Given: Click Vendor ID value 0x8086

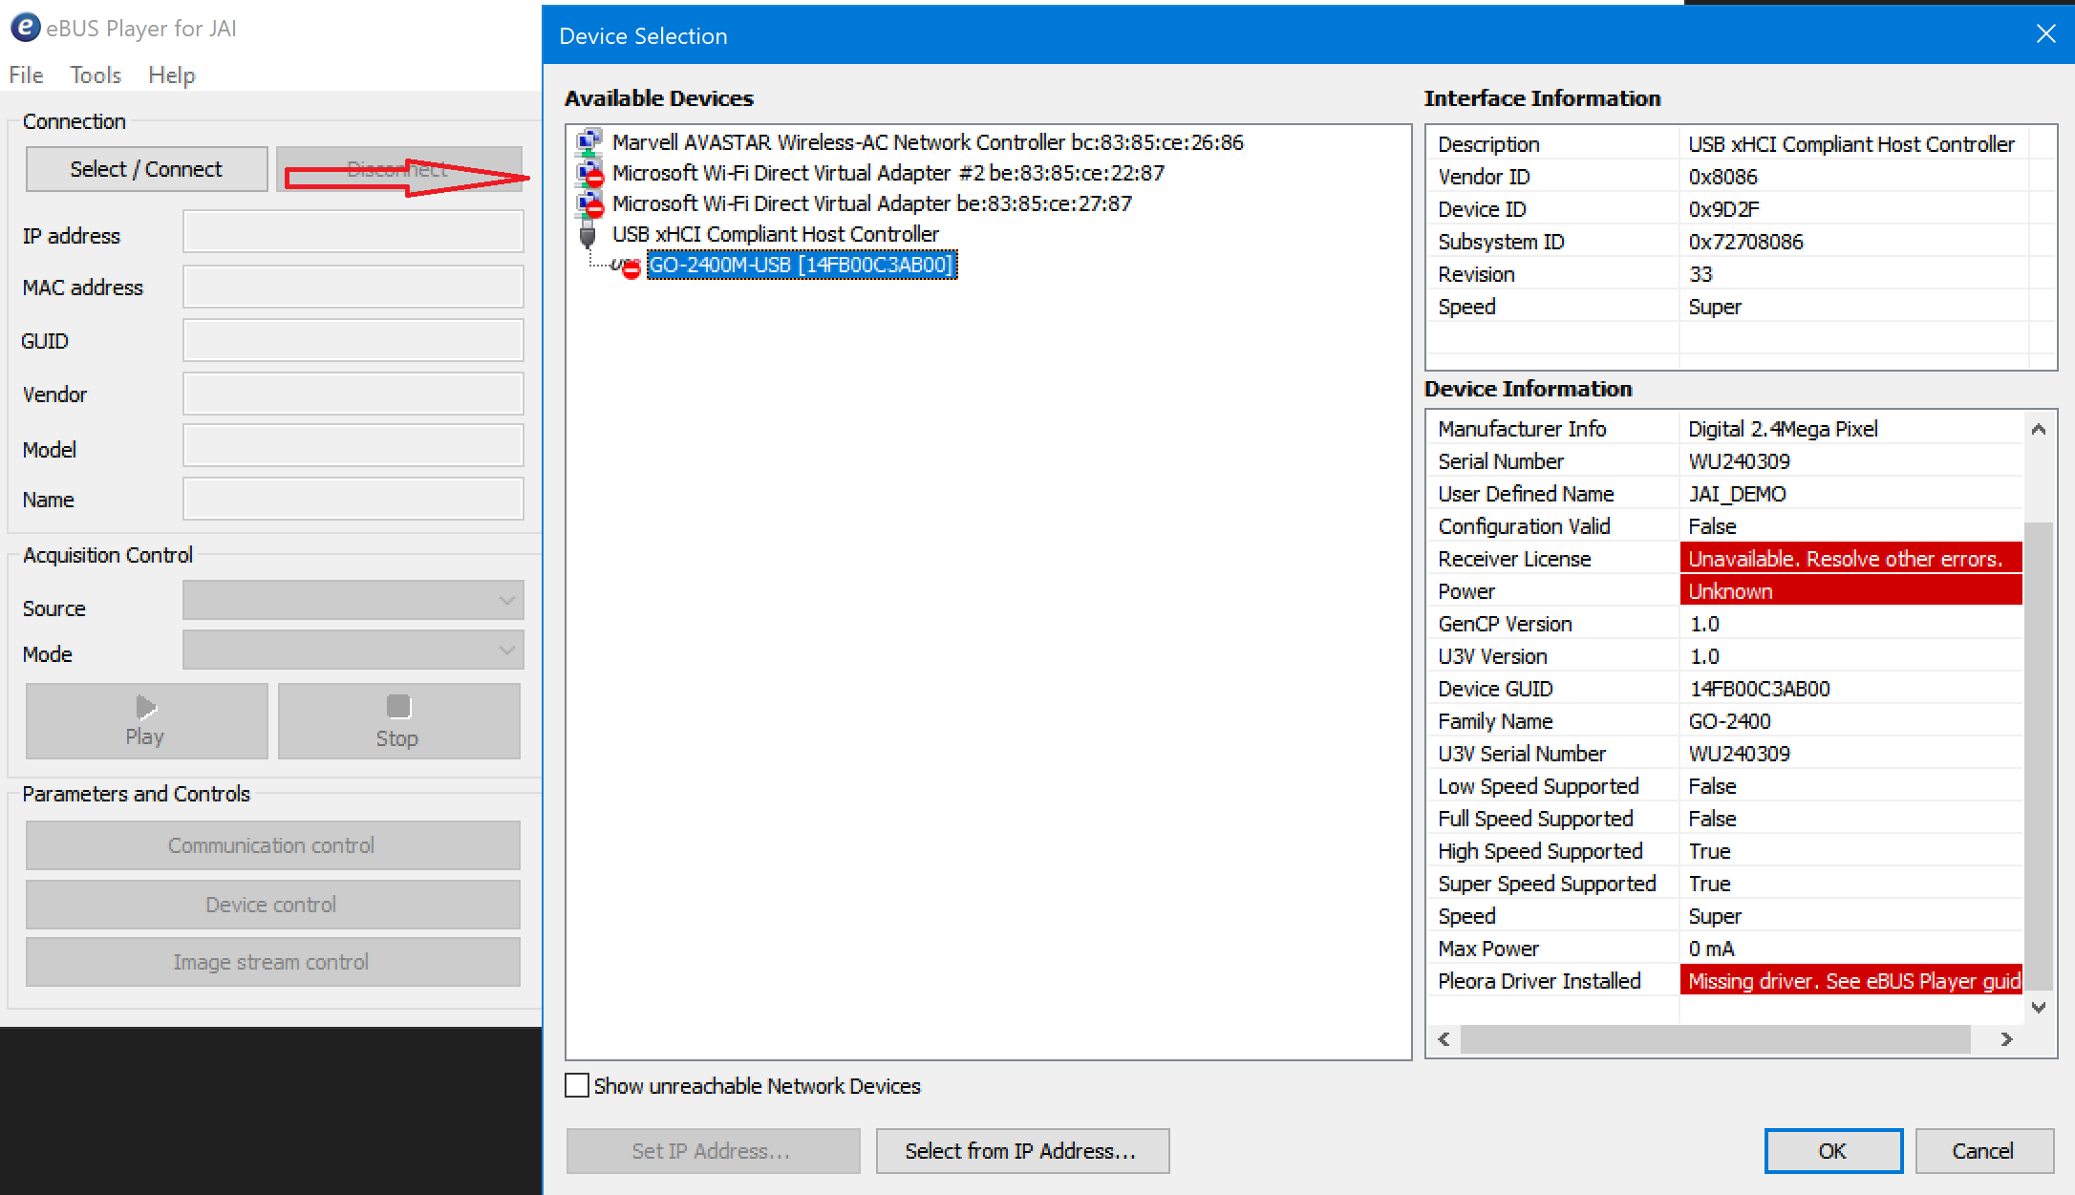Looking at the screenshot, I should click(x=1722, y=177).
